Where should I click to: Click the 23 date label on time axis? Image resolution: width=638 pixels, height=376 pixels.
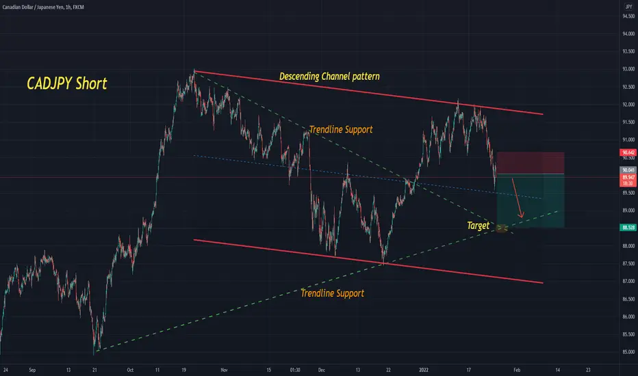click(x=588, y=370)
